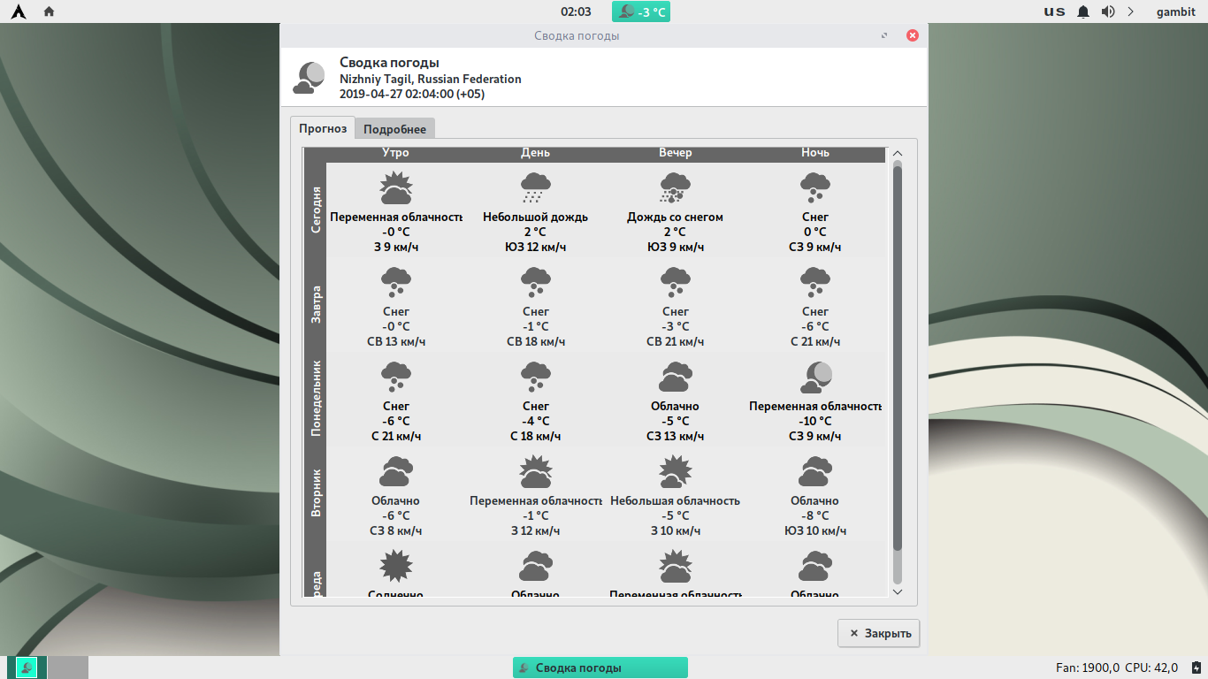Click today's morning partly cloudy icon

[x=395, y=188]
